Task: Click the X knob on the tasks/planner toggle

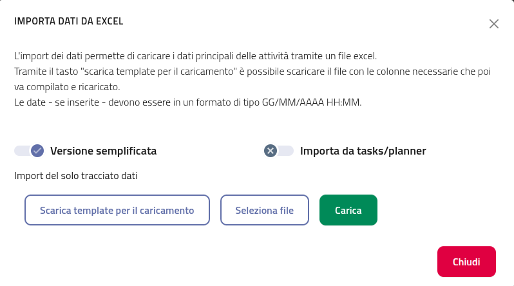Action: click(x=271, y=151)
